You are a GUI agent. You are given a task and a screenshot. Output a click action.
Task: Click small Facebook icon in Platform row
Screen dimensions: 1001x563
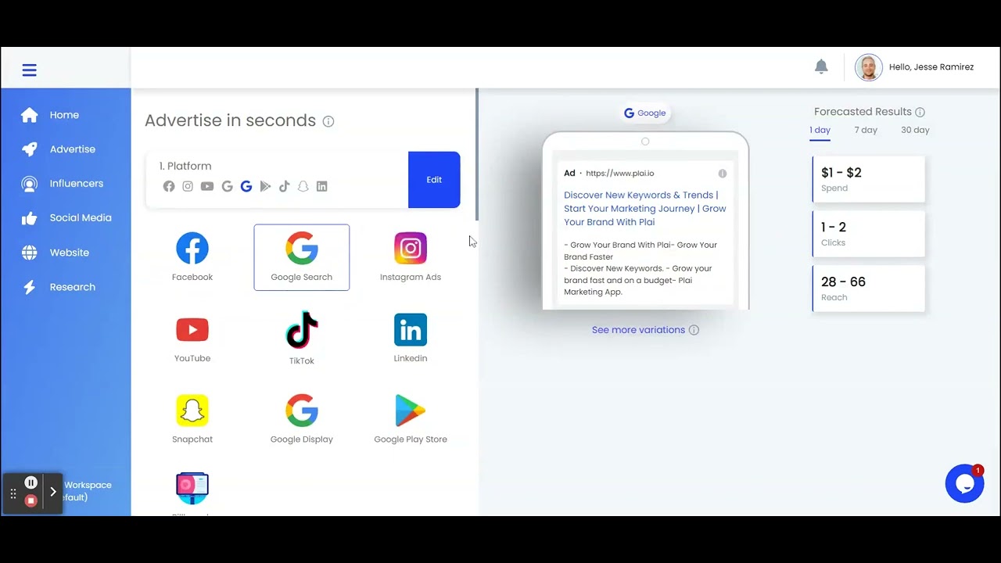(169, 186)
